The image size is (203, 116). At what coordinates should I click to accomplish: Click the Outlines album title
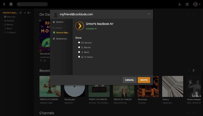pyautogui.click(x=142, y=103)
